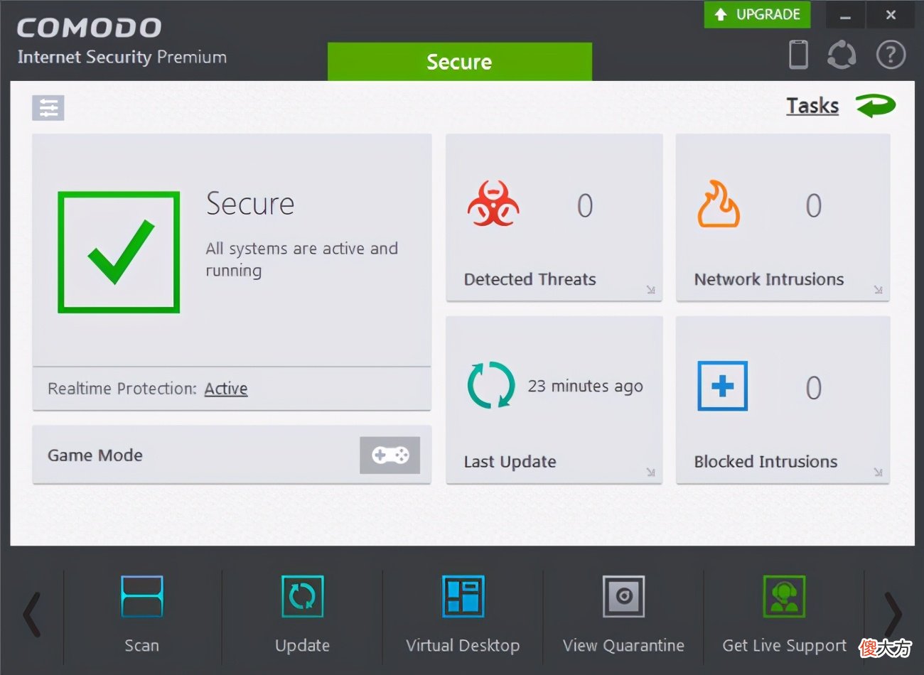Click the Game Mode label
The width and height of the screenshot is (924, 675).
[x=95, y=455]
